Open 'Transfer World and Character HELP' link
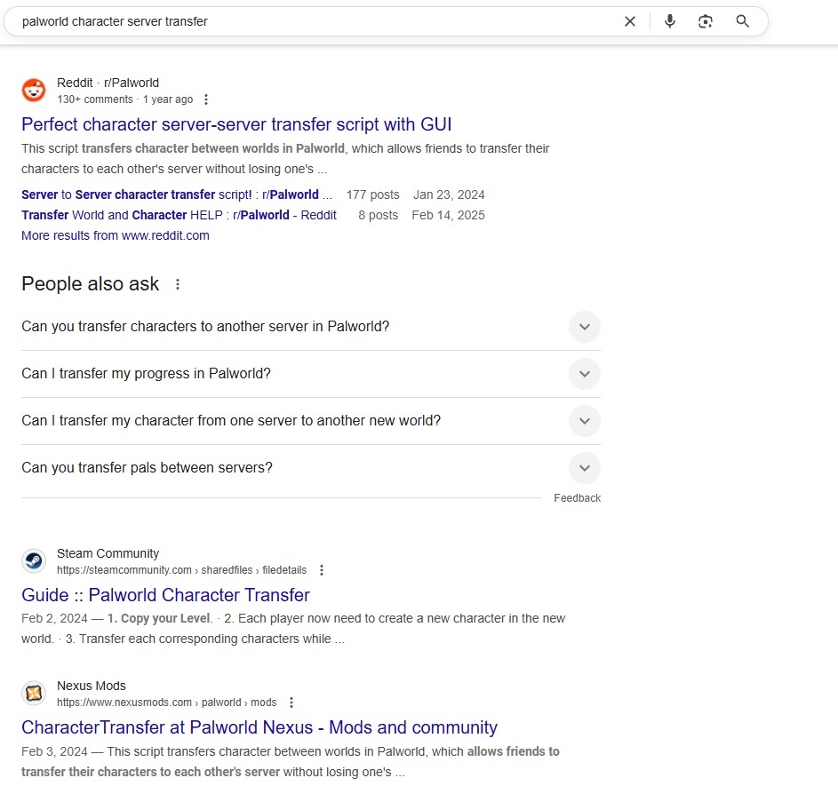This screenshot has height=786, width=838. click(x=179, y=215)
